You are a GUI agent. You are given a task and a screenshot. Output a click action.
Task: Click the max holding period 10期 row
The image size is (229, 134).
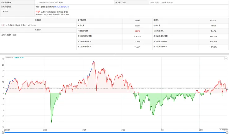click(38, 35)
